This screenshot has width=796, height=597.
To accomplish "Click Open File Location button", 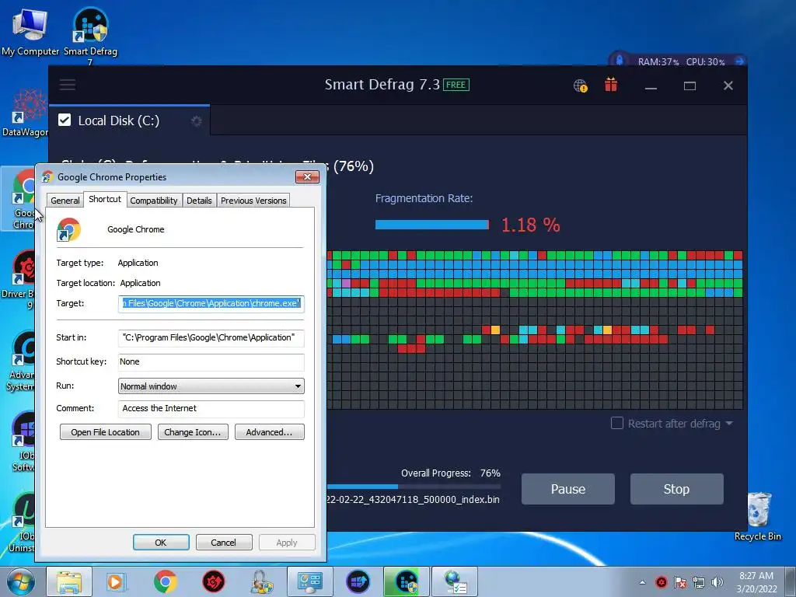I will click(x=105, y=432).
